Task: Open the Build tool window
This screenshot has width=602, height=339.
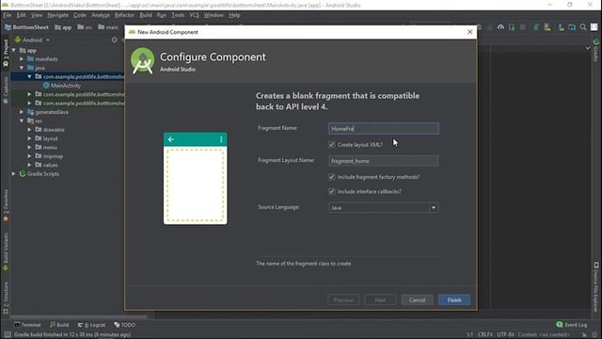Action: [x=59, y=325]
